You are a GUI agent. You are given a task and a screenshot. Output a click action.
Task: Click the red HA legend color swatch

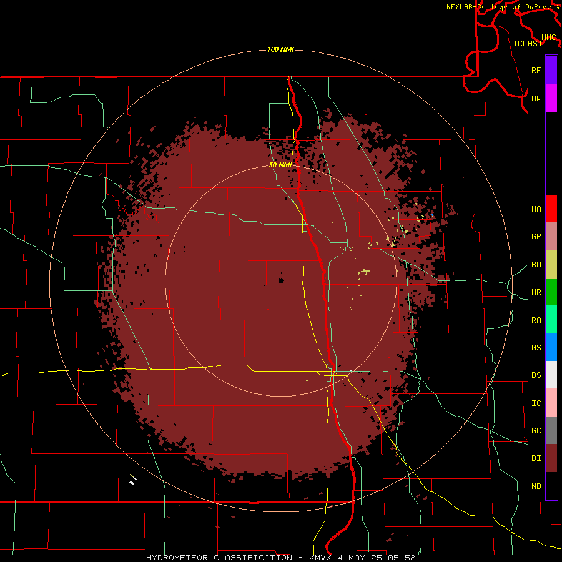(551, 209)
